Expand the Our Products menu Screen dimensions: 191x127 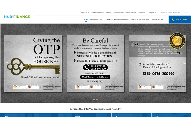pyautogui.click(x=96, y=20)
